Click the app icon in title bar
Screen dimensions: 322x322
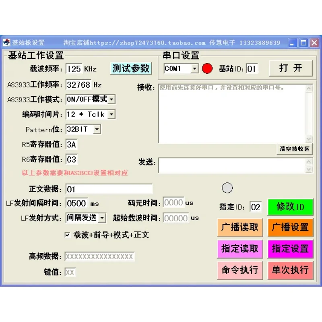pyautogui.click(x=6, y=43)
